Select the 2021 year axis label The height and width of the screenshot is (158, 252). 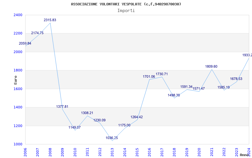click(212, 152)
